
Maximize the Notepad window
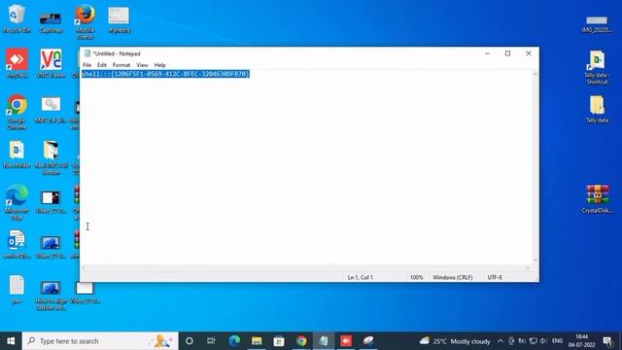click(507, 53)
